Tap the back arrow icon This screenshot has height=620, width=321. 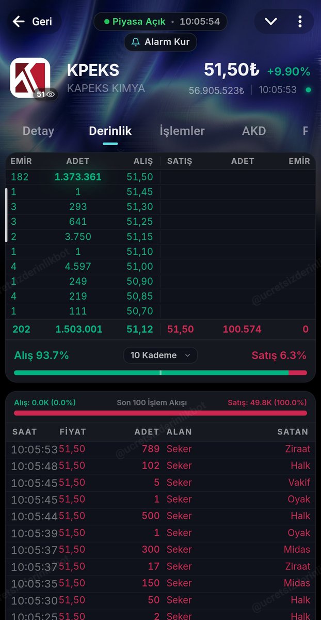point(19,22)
